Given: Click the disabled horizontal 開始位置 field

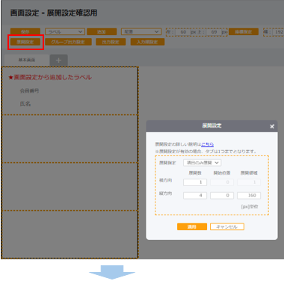Looking at the screenshot, I should click(222, 182).
